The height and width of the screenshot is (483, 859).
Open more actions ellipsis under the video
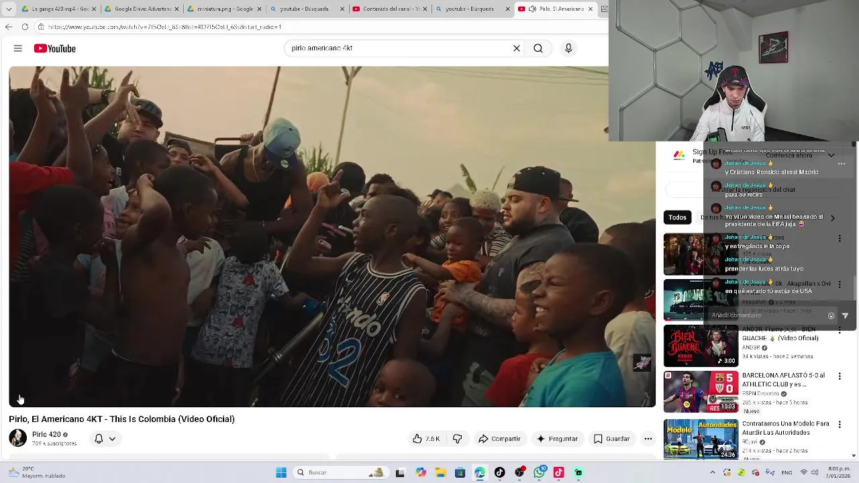(648, 439)
